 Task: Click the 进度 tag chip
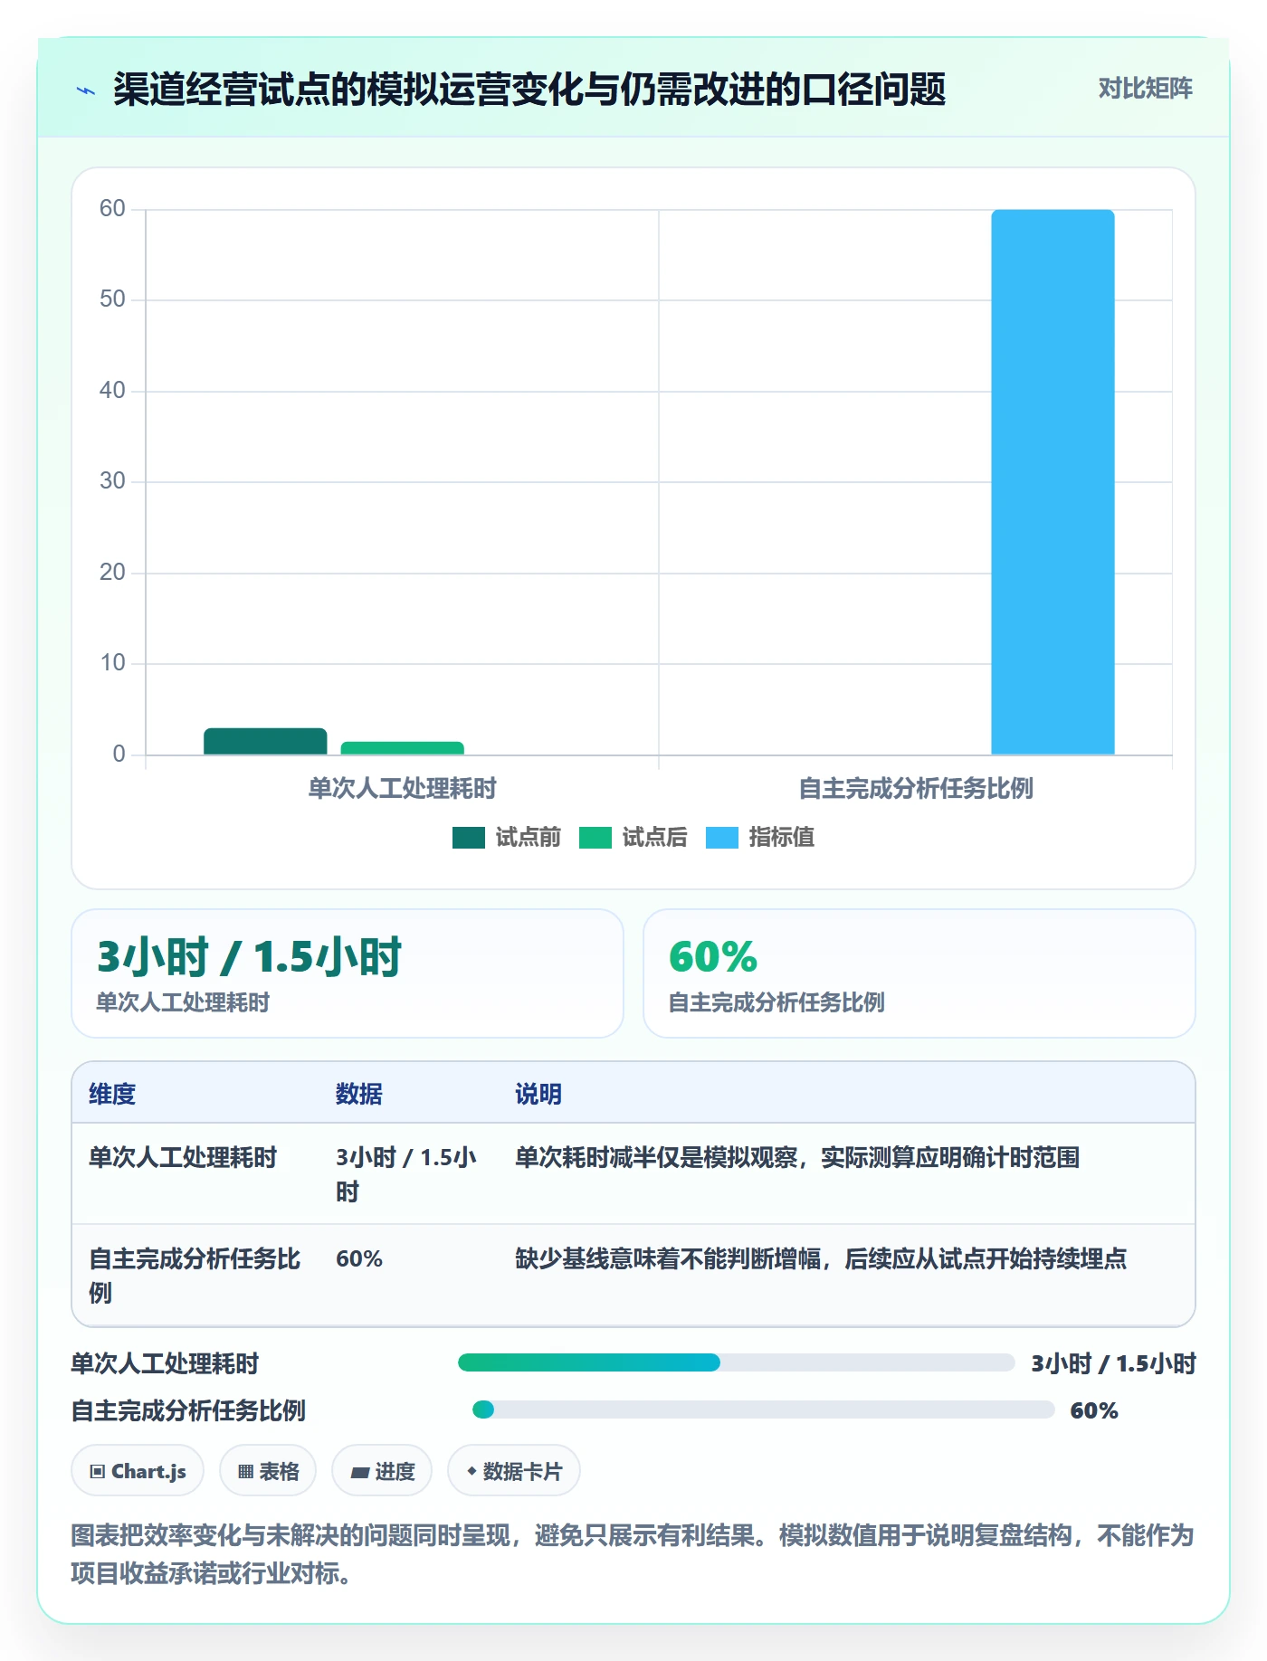coord(382,1471)
